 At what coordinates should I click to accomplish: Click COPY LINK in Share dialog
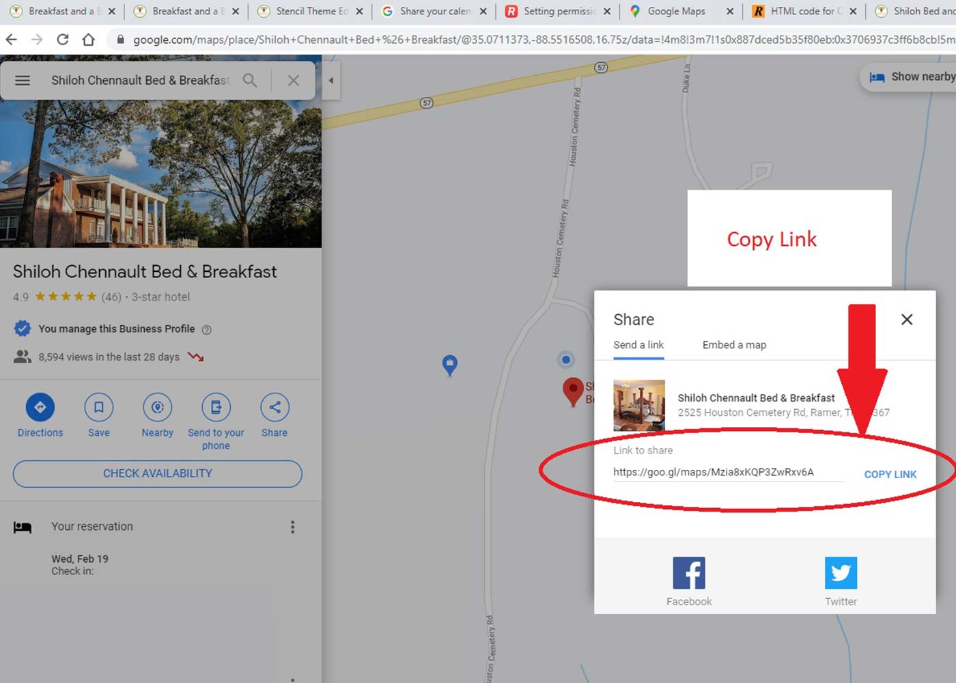(890, 475)
